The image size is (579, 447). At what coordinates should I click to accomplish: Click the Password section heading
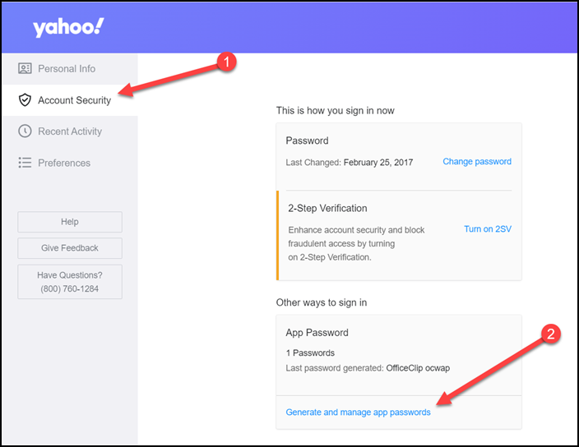[x=307, y=141]
